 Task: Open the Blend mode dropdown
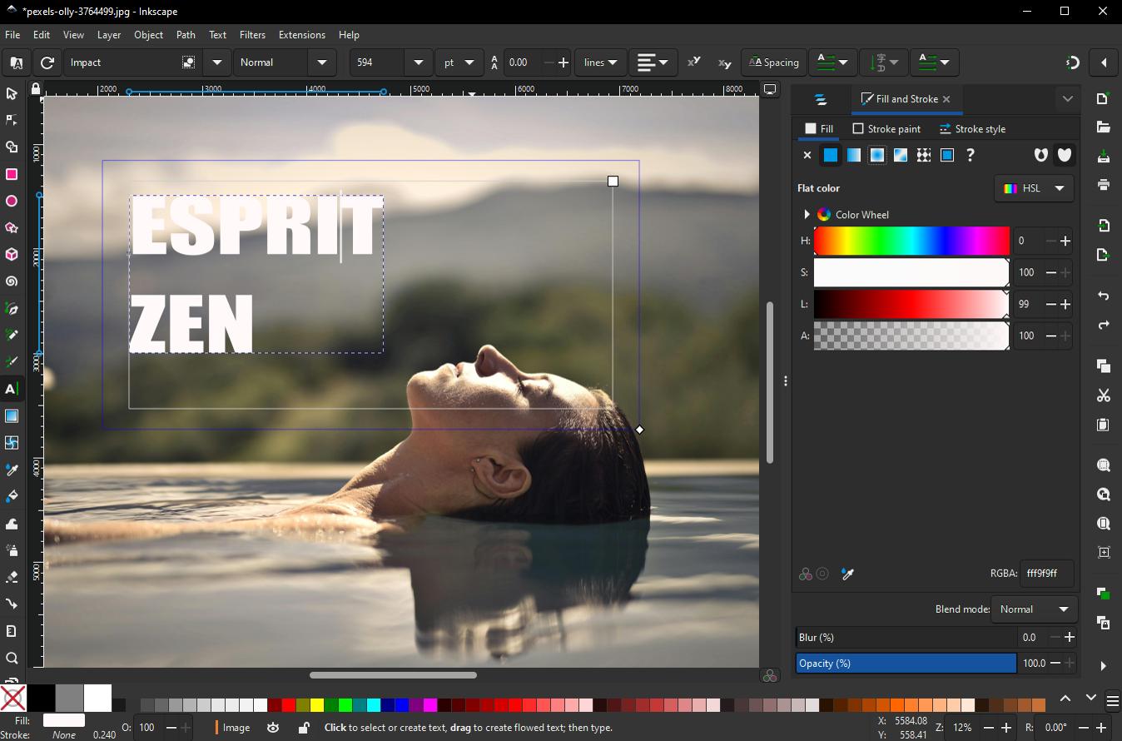point(1034,609)
